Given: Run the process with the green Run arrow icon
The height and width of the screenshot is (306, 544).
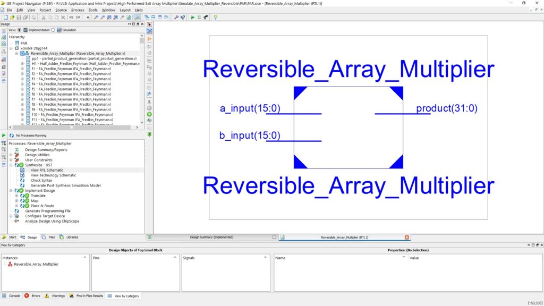Looking at the screenshot, I should point(193,17).
